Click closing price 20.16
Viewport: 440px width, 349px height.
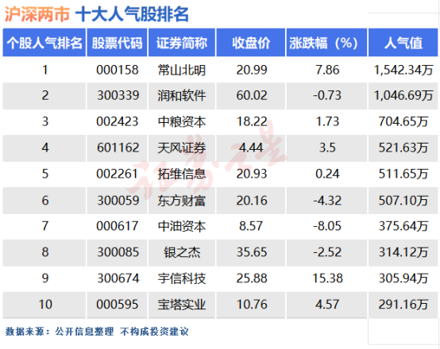click(x=252, y=201)
